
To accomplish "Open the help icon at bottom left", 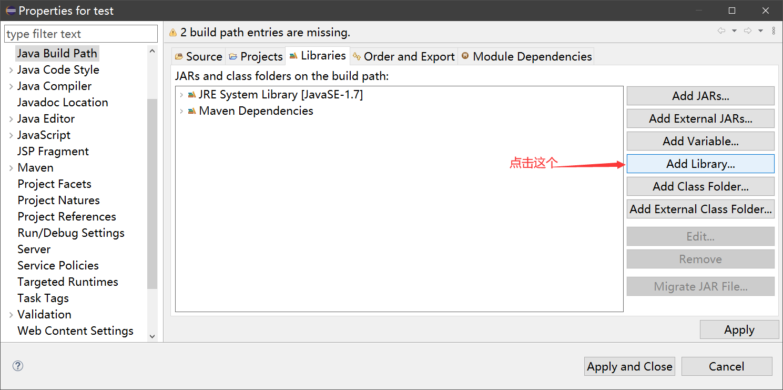I will coord(18,366).
